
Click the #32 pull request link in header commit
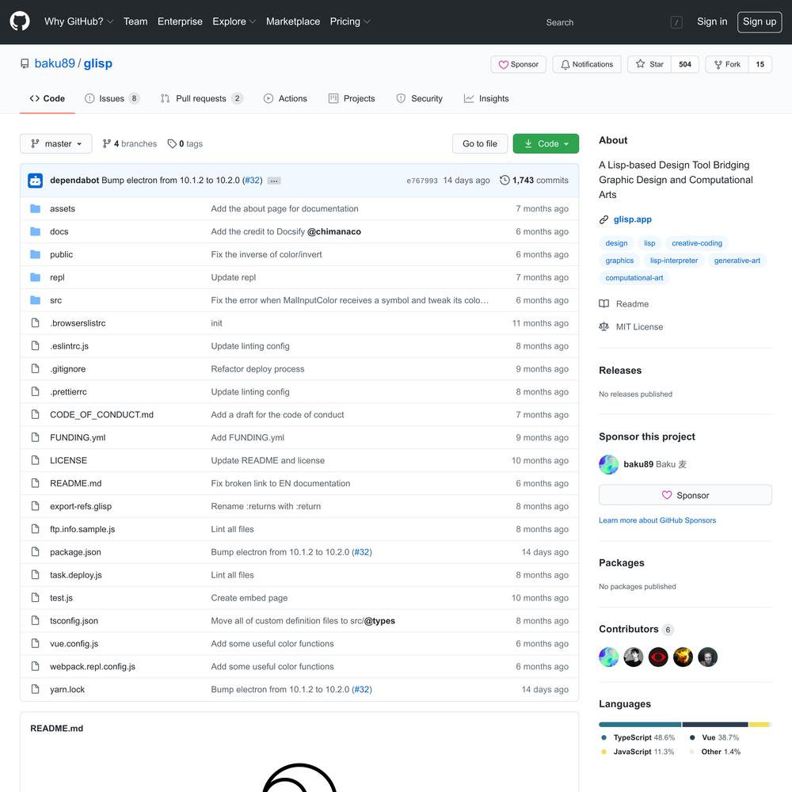point(253,181)
